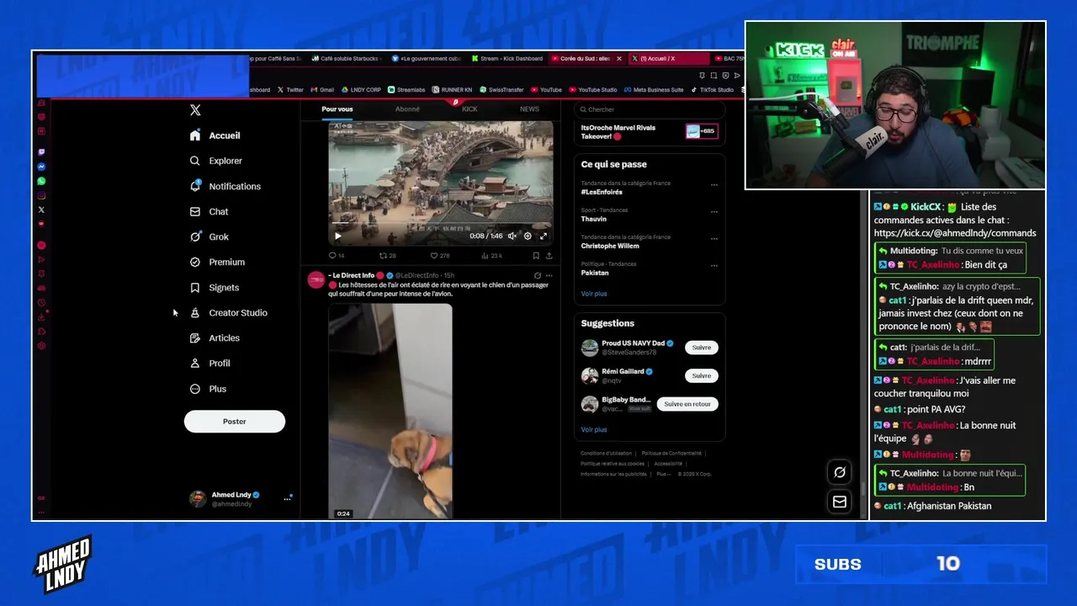
Task: Follow Proud US NAVY Dad
Action: pyautogui.click(x=702, y=348)
